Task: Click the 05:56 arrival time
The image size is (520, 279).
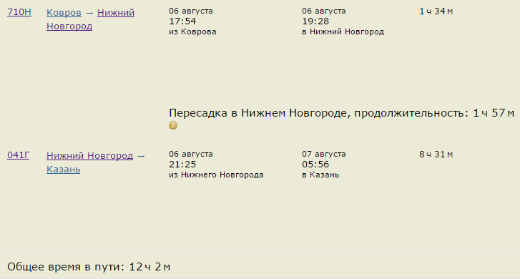Action: click(315, 165)
